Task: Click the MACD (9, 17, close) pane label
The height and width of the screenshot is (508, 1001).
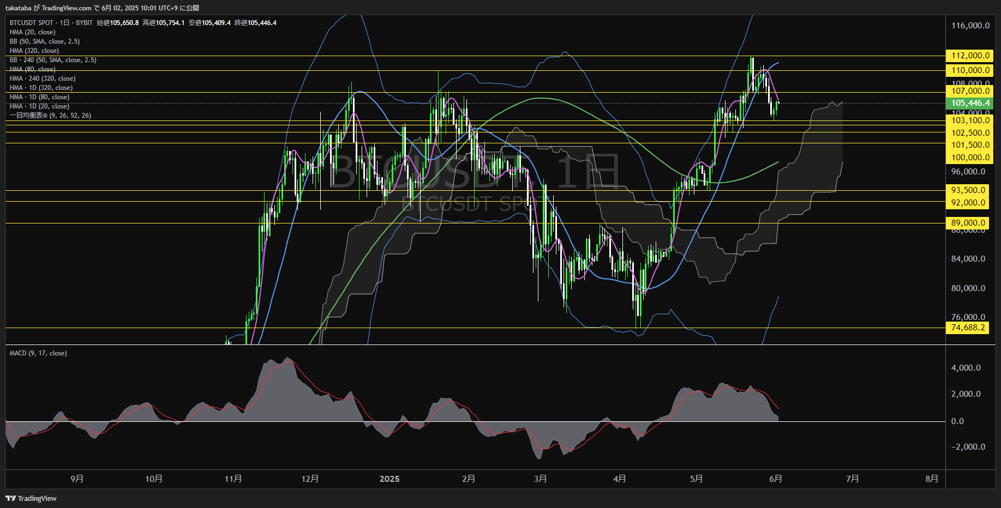Action: 38,353
